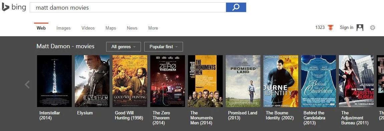The height and width of the screenshot is (131, 384).
Task: Click the Elysium title text
Action: tap(85, 113)
